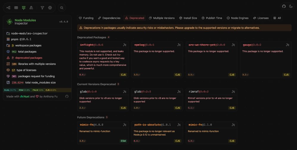Open graph icon on inflight card
Image resolution: width=297 pixels, height=150 pixels.
coord(125,45)
